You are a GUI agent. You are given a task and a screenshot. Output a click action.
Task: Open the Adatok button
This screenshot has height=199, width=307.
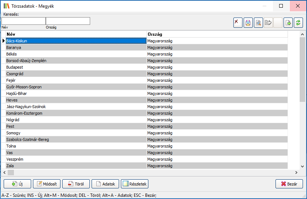click(x=106, y=184)
